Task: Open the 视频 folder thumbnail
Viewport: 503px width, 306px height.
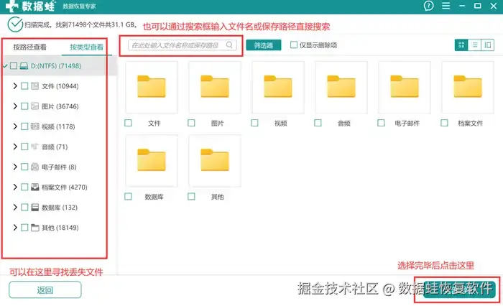Action: [278, 87]
